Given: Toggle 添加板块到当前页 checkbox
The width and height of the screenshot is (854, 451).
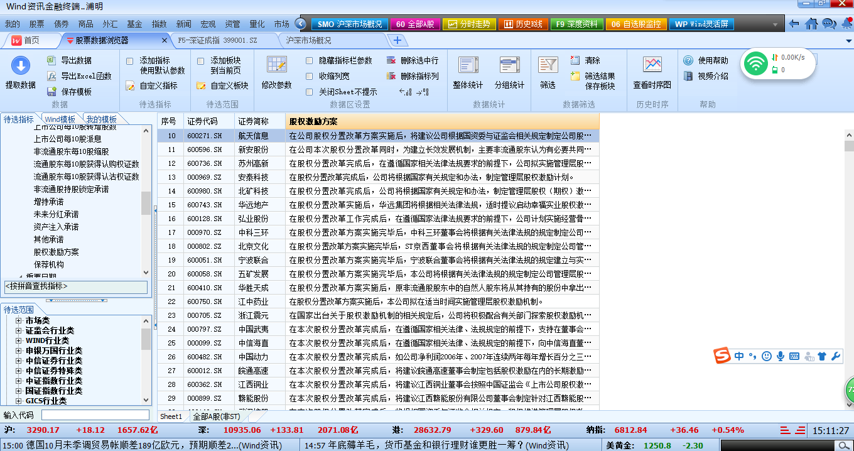Looking at the screenshot, I should [x=201, y=62].
